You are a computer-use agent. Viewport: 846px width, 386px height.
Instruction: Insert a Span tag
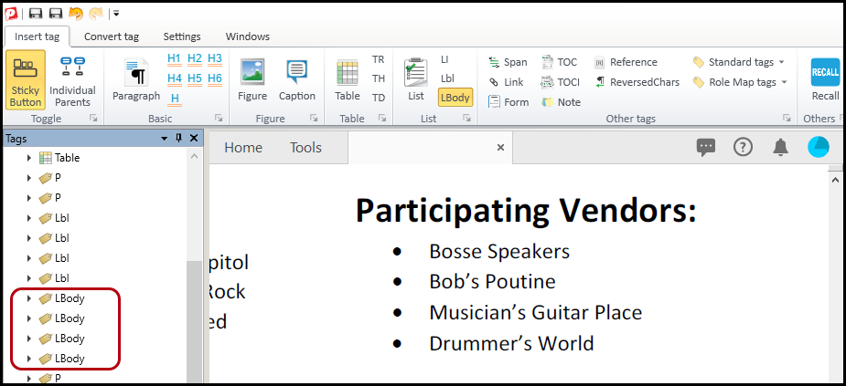pyautogui.click(x=508, y=62)
